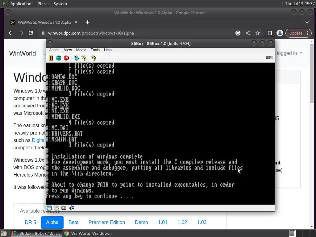316x237 pixels.
Task: Open Places menu in top panel
Action: click(x=43, y=4)
